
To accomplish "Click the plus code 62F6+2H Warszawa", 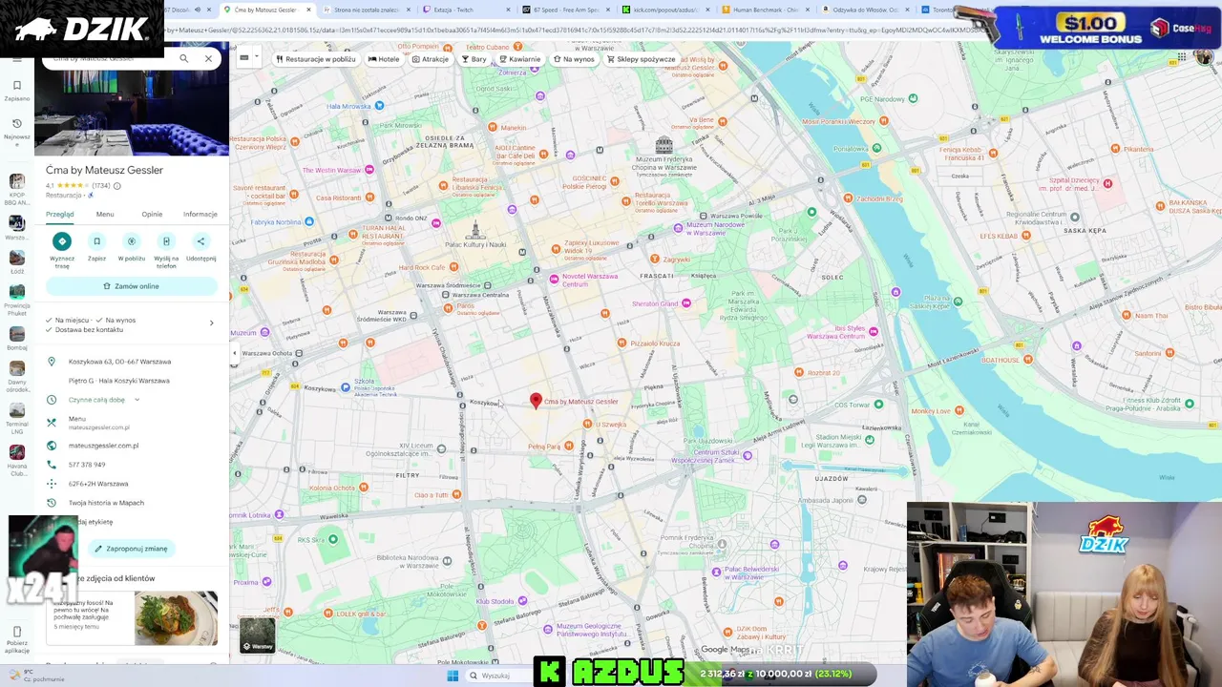I will 98,484.
